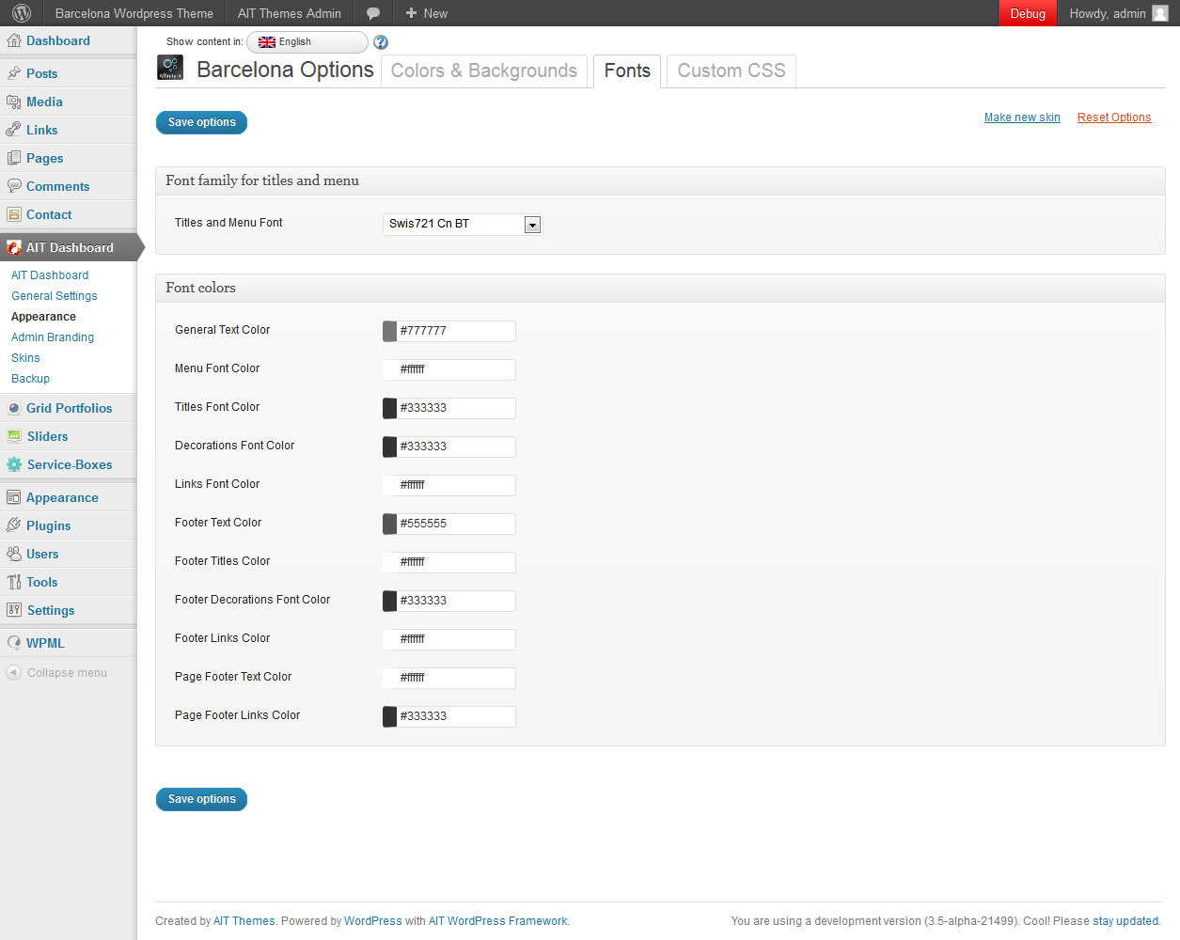Click the Footer Text Color swatch

[x=389, y=524]
